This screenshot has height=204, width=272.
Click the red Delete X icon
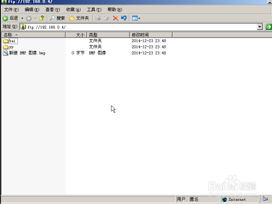(115, 18)
